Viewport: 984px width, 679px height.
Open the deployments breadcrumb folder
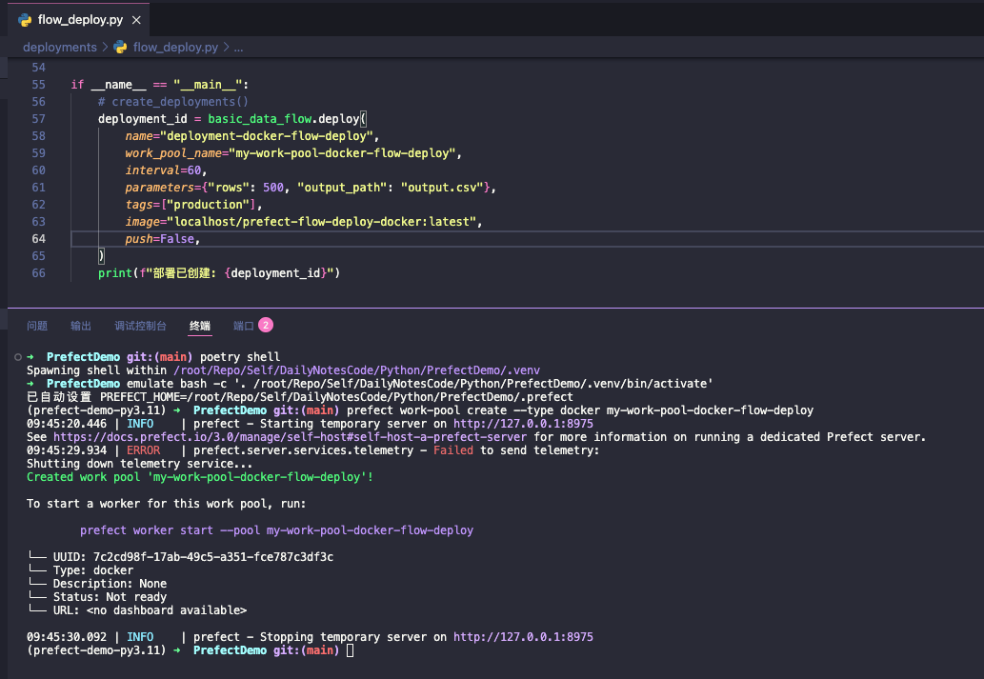60,47
